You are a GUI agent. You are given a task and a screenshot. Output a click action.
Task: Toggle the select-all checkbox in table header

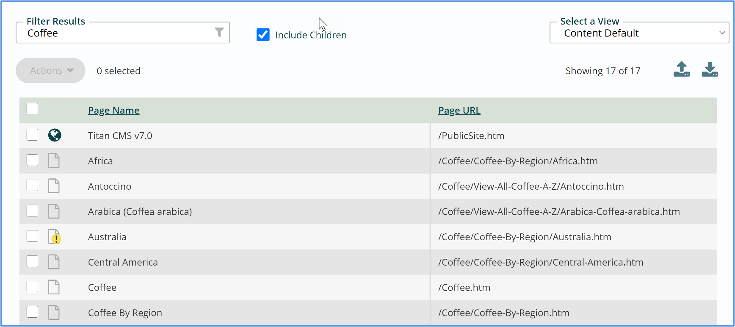point(32,109)
